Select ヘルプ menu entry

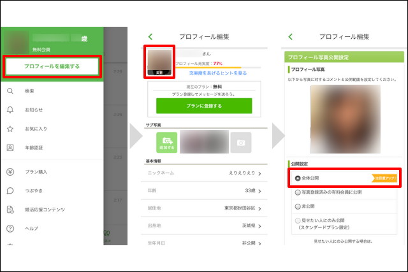pos(31,229)
